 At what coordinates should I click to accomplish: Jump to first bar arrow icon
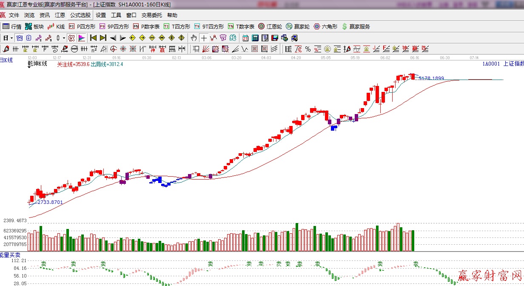tap(93, 38)
